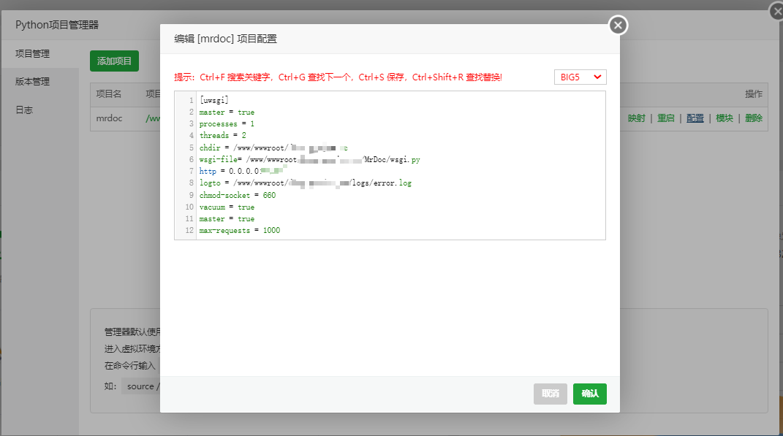Click line 2 'master = true'
This screenshot has width=783, height=436.
click(227, 112)
